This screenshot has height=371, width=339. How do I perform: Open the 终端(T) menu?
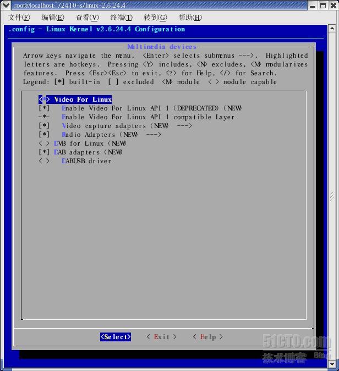(x=121, y=18)
